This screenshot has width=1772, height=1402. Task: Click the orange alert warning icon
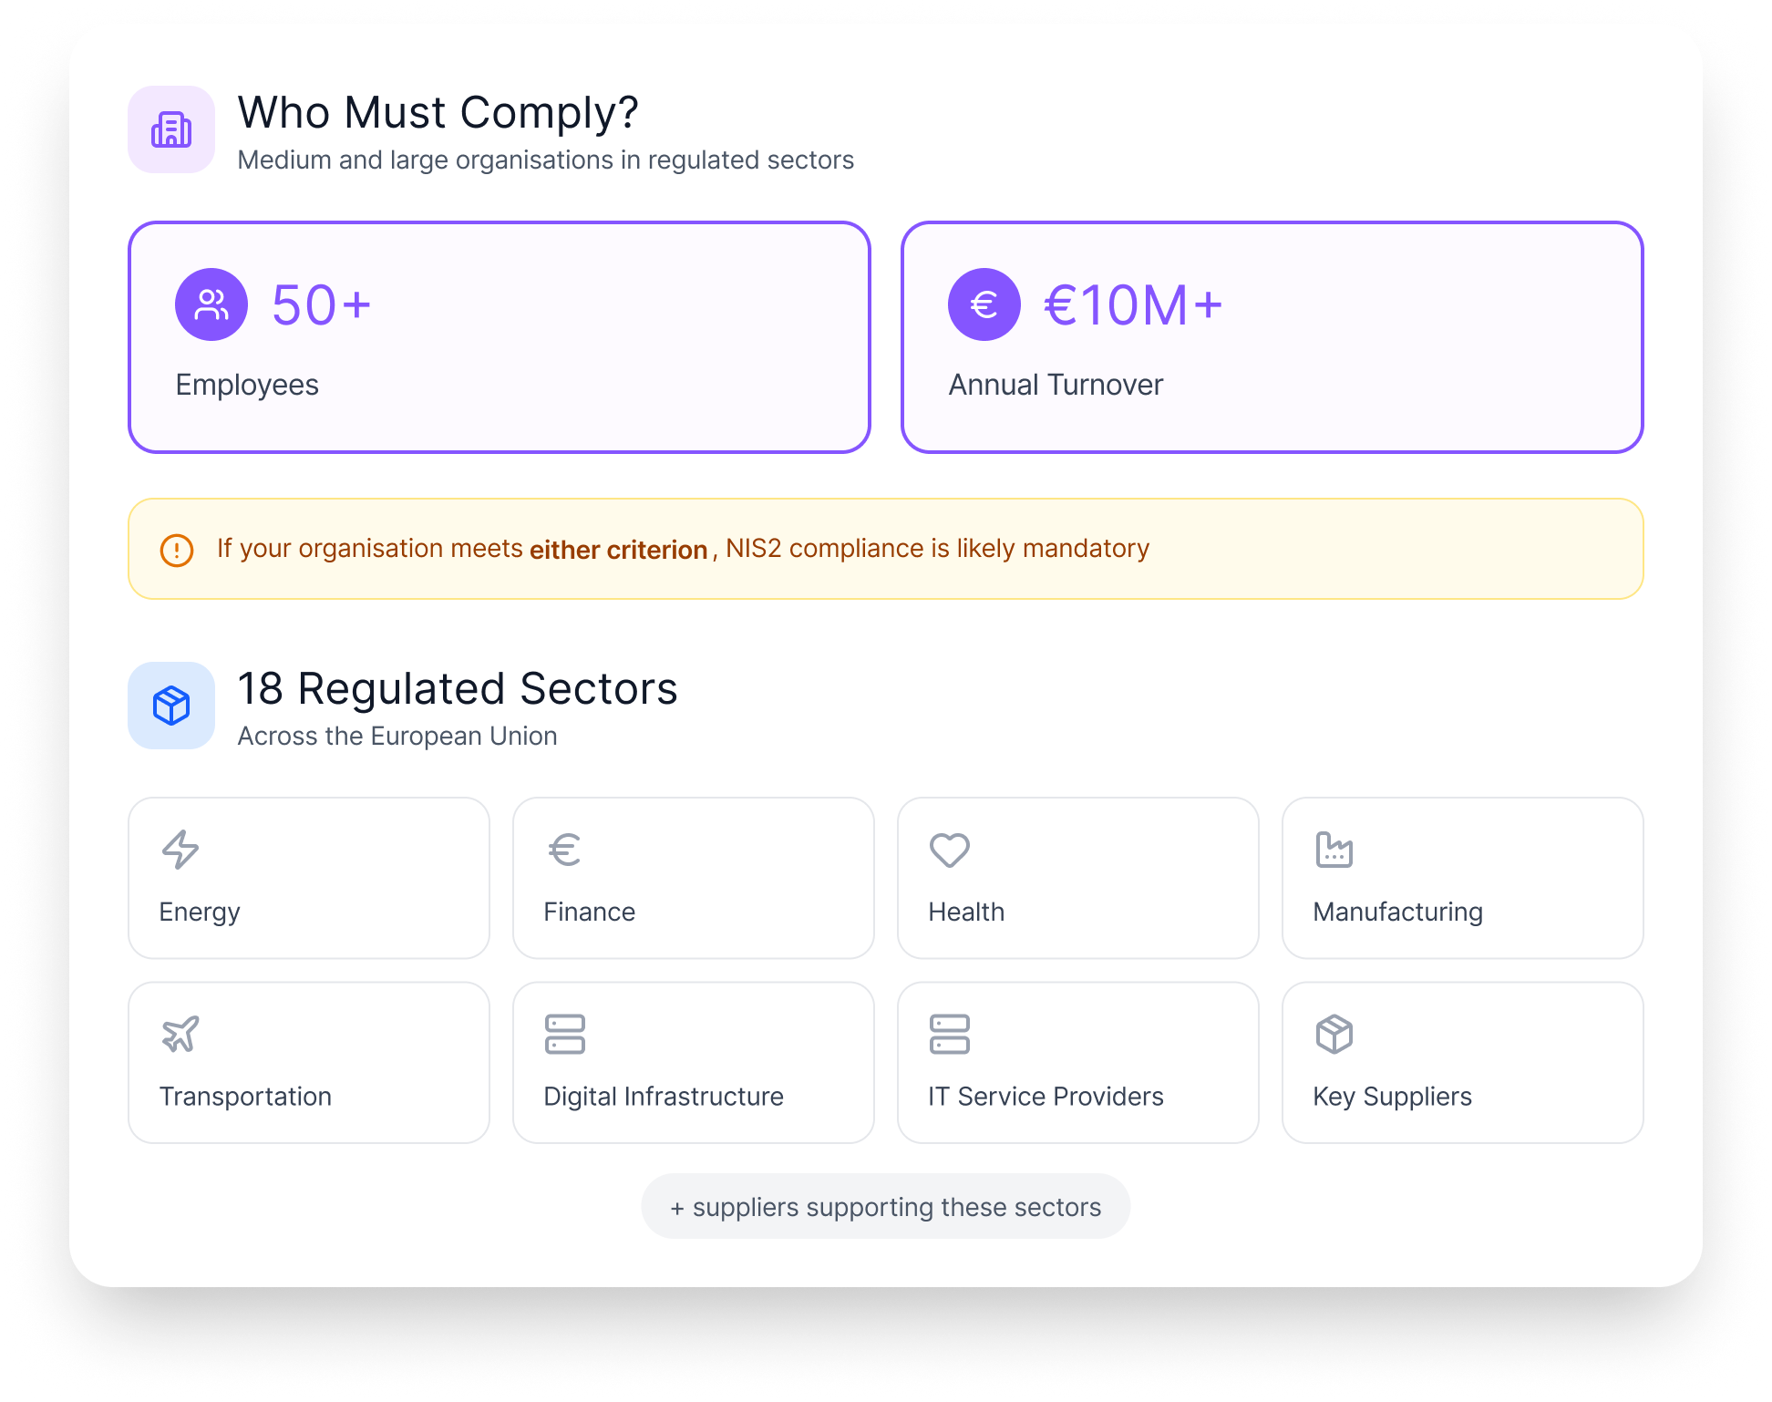[177, 550]
